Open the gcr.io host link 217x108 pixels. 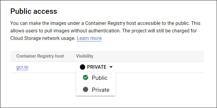[x=22, y=67]
